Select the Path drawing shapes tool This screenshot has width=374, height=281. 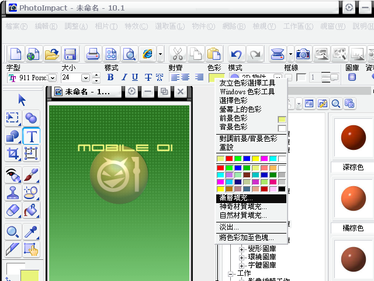click(x=13, y=136)
